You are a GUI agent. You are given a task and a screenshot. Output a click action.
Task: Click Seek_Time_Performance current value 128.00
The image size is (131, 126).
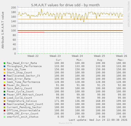tap(59, 82)
